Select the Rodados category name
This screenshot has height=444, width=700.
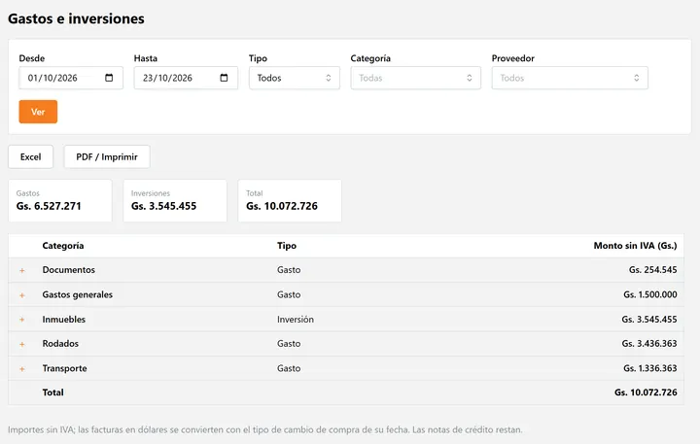60,344
